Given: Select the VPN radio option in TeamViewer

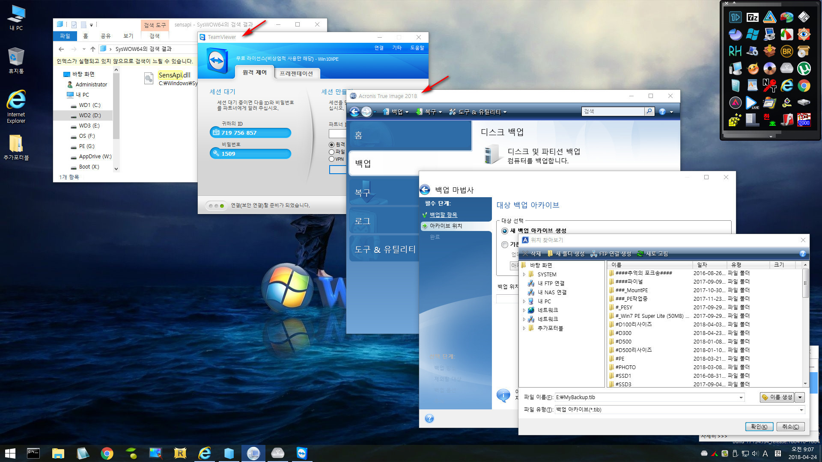Looking at the screenshot, I should pos(331,159).
